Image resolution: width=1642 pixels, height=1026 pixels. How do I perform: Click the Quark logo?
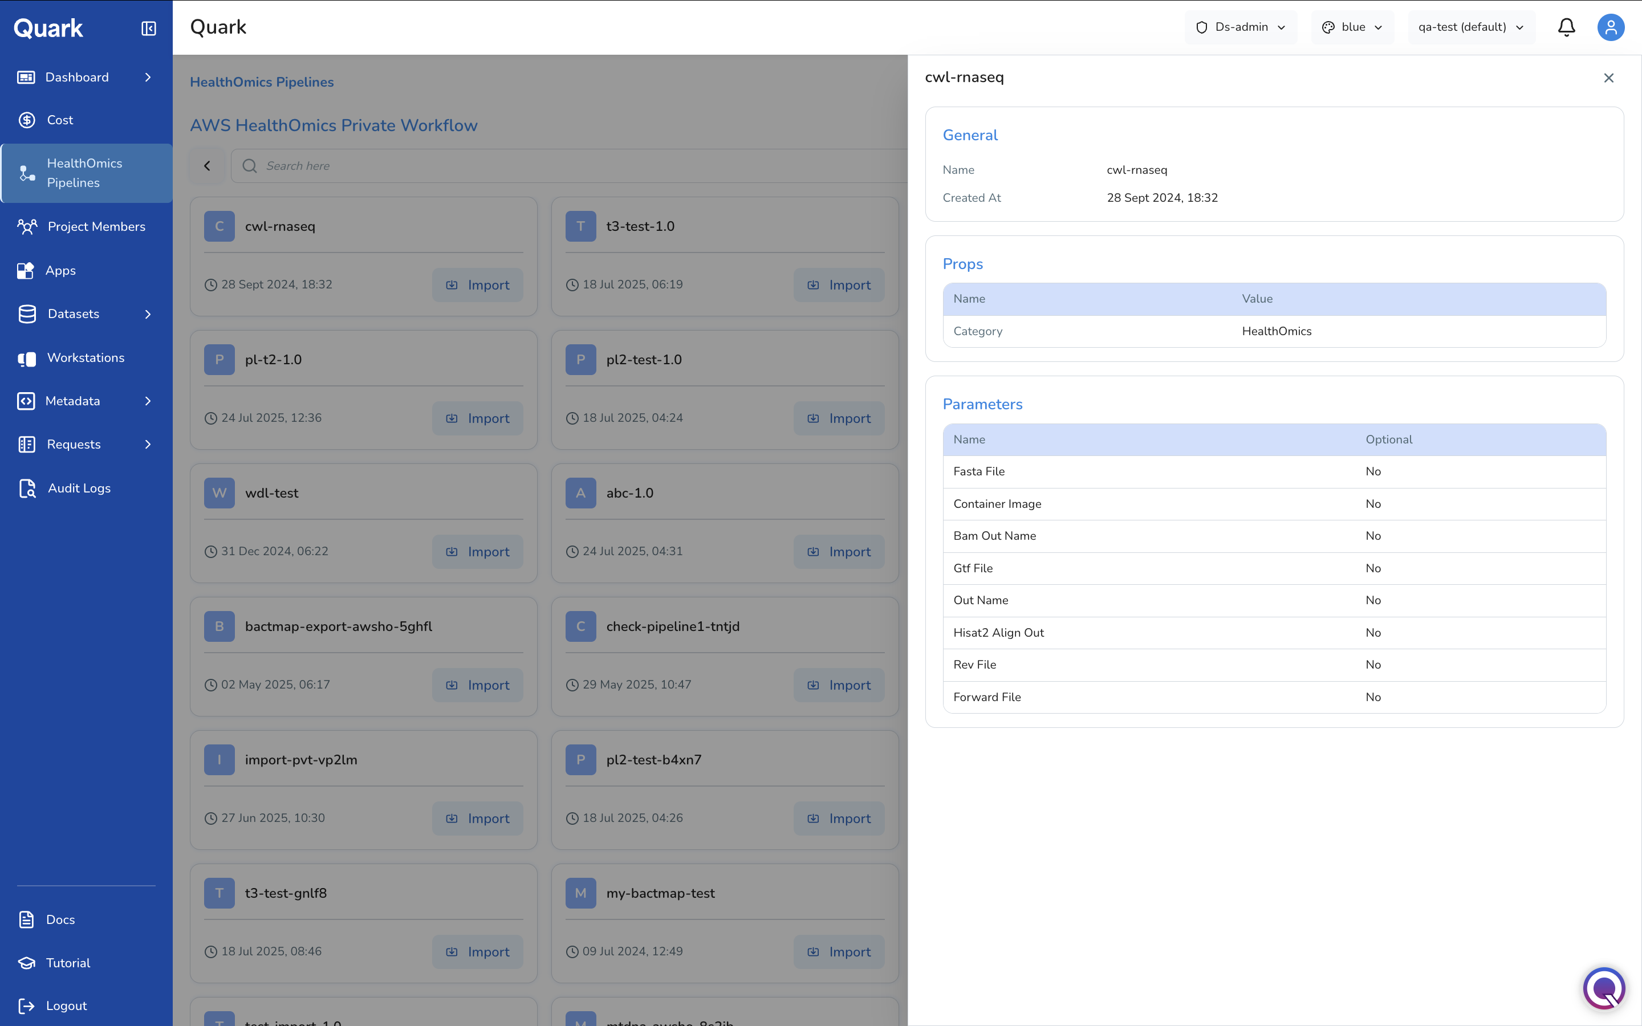[x=48, y=28]
